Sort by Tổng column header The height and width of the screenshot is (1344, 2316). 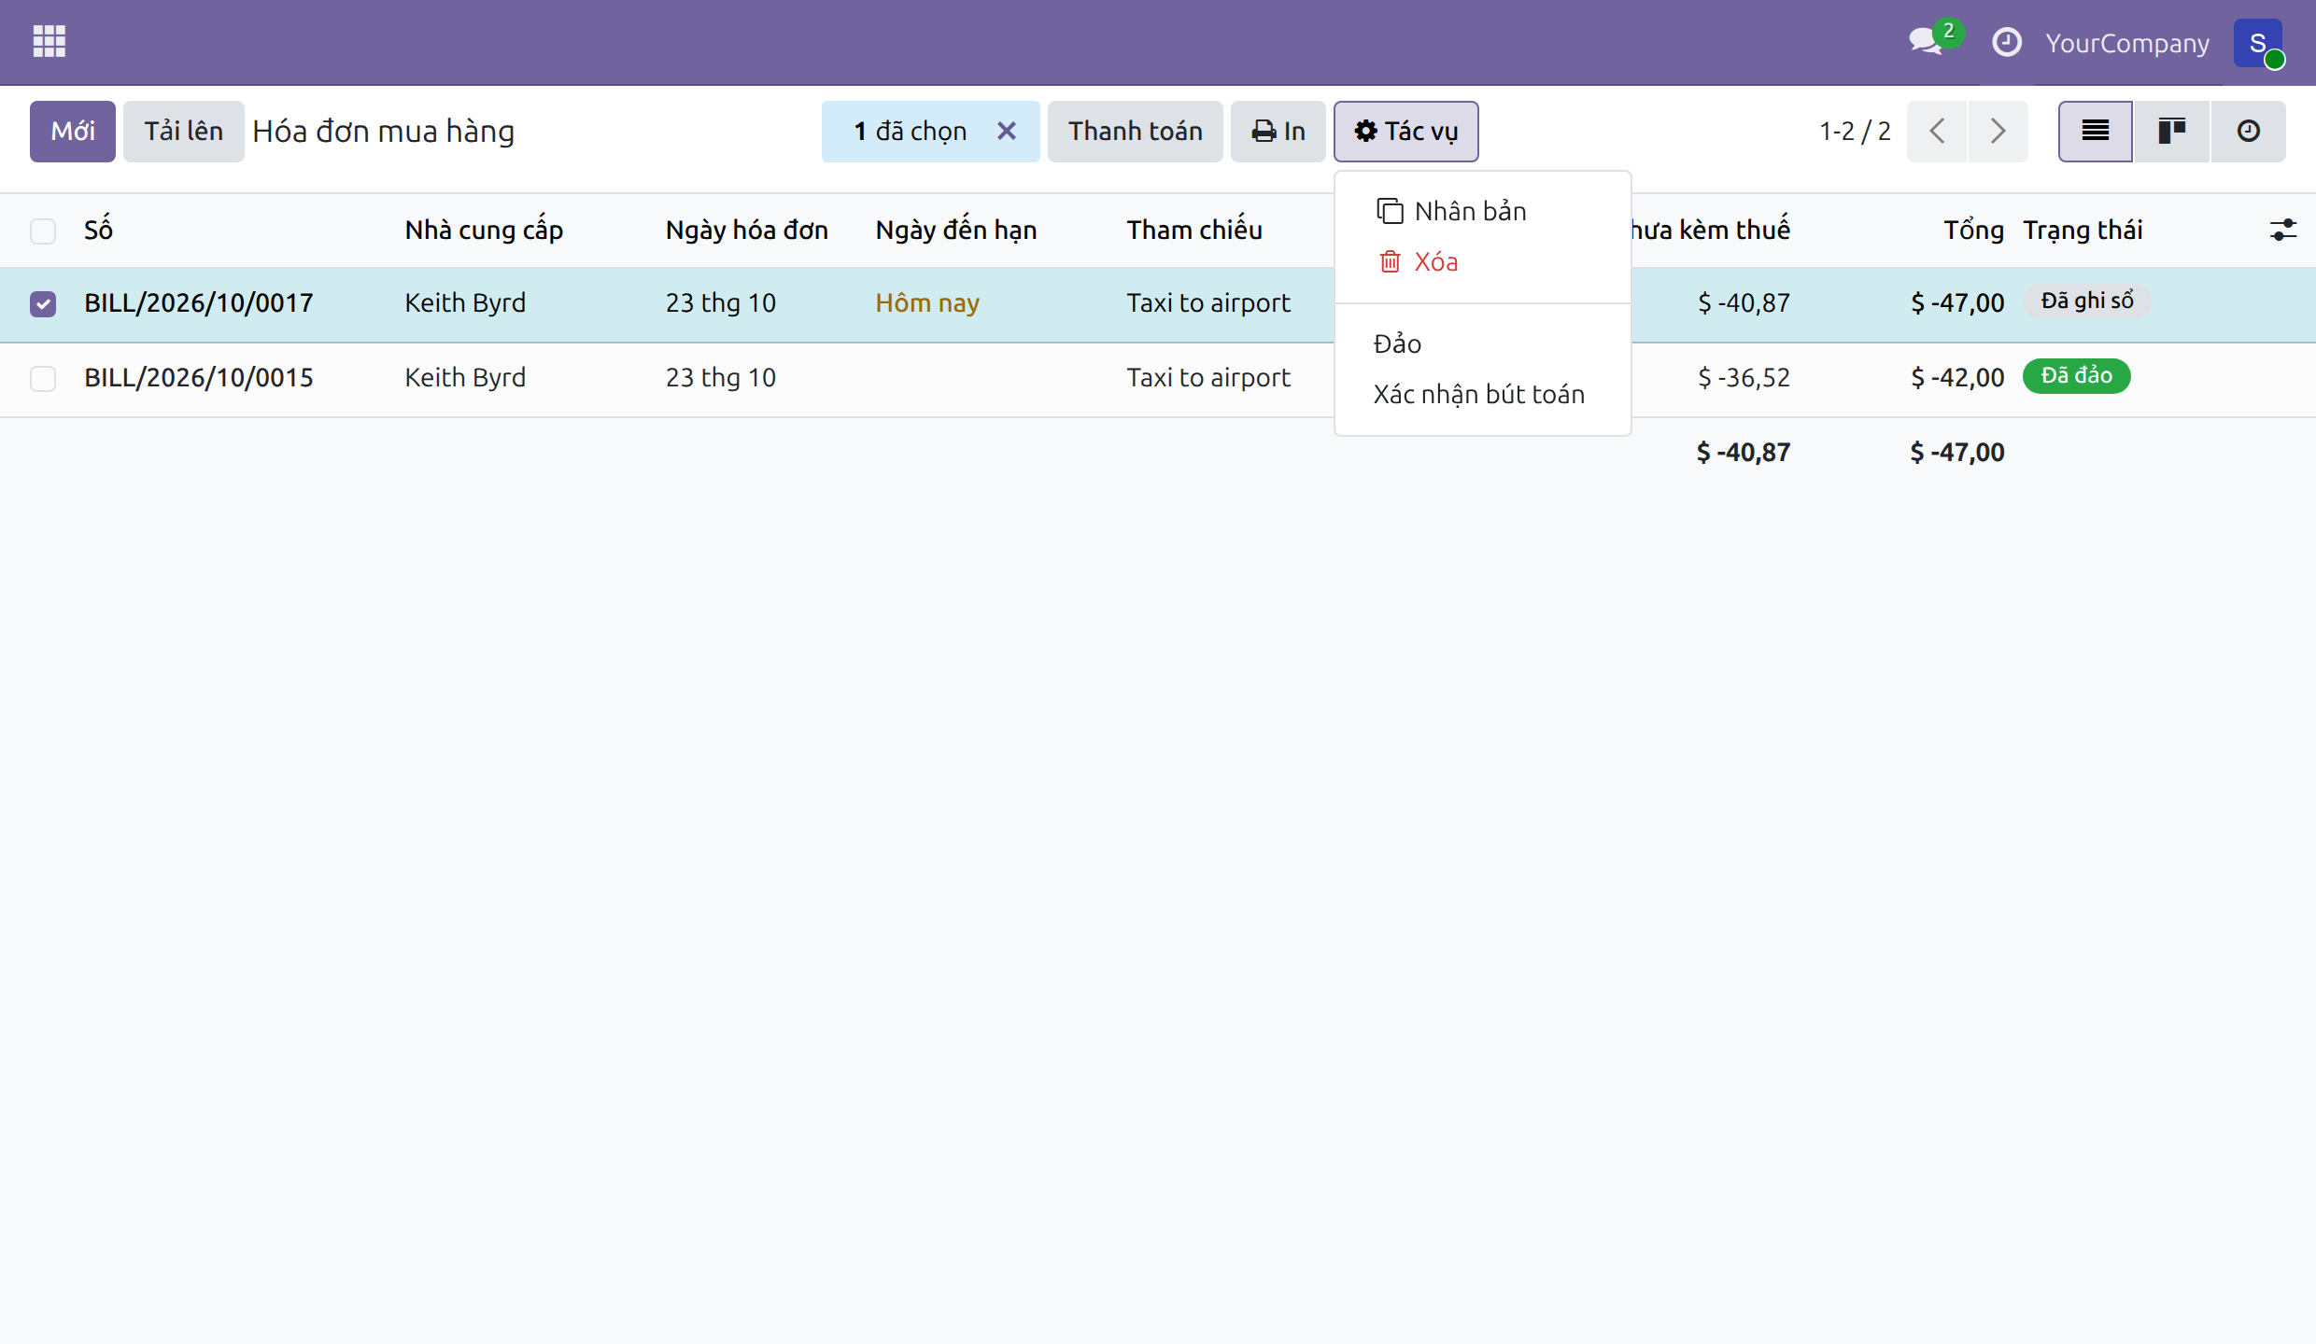coord(1973,230)
